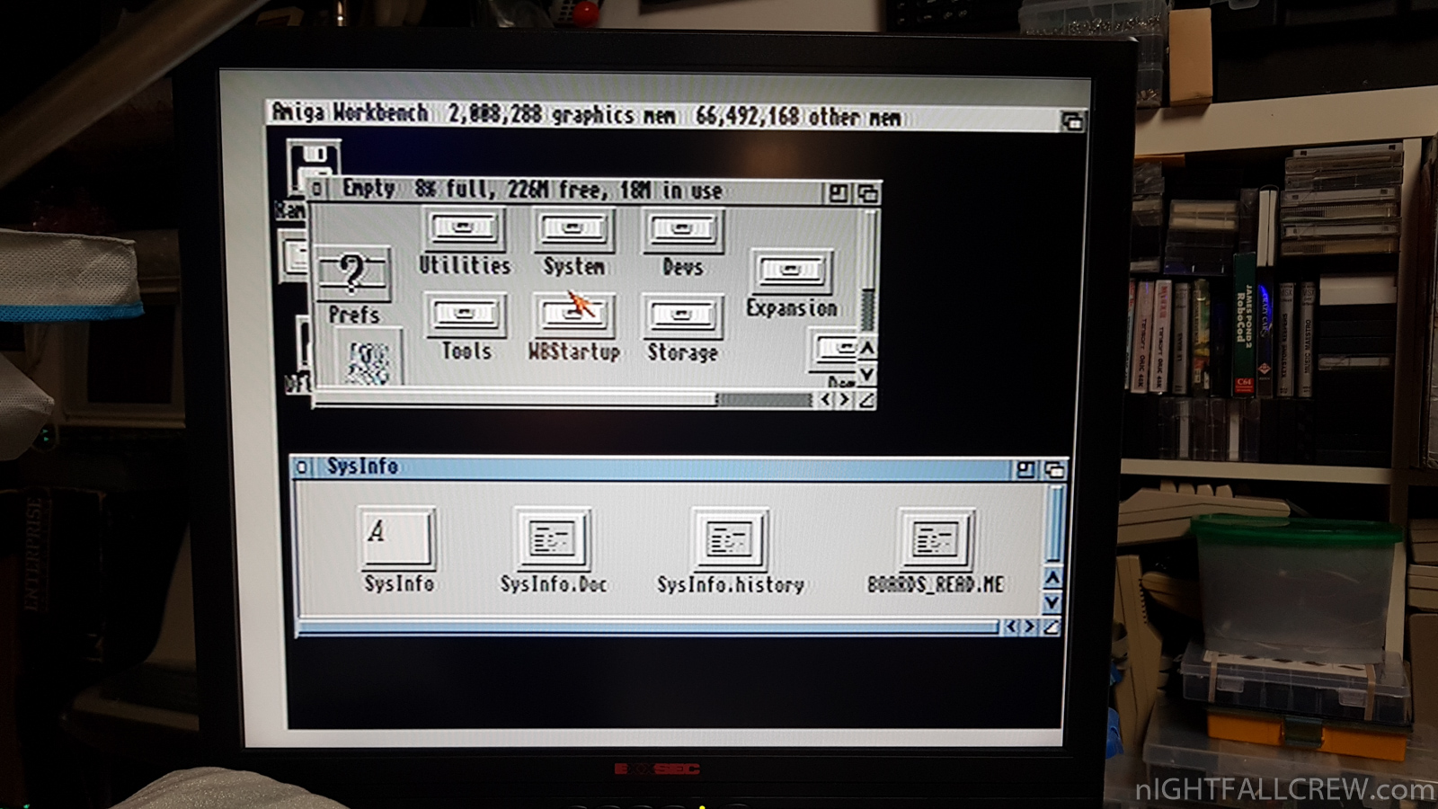Close the SysInfo window with its close gadget

(303, 467)
